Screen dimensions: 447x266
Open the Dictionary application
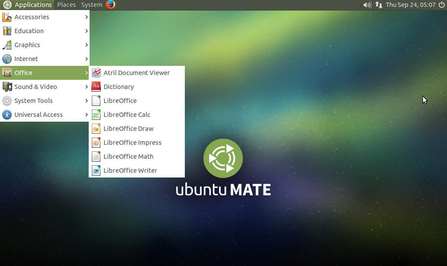pos(118,86)
